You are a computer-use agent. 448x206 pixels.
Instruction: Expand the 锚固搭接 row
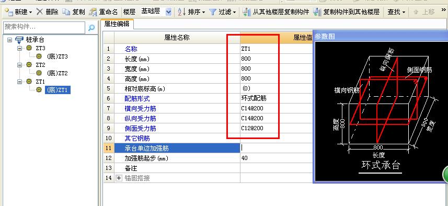click(x=119, y=178)
